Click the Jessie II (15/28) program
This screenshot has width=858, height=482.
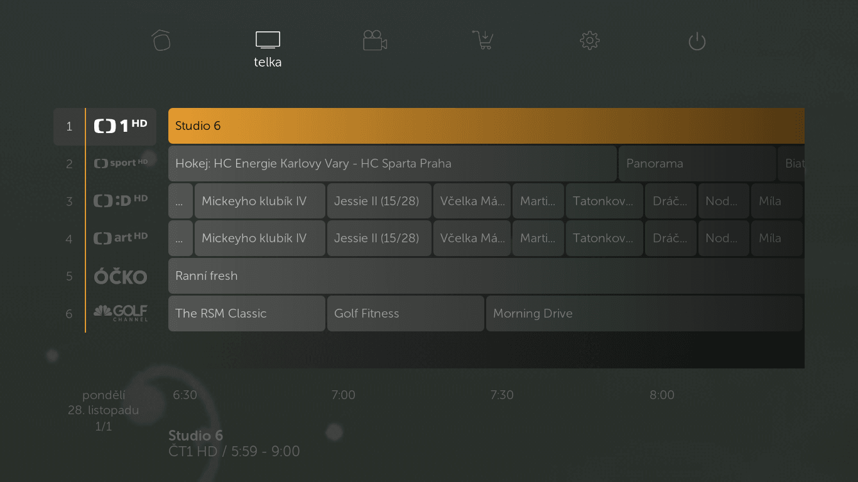379,201
